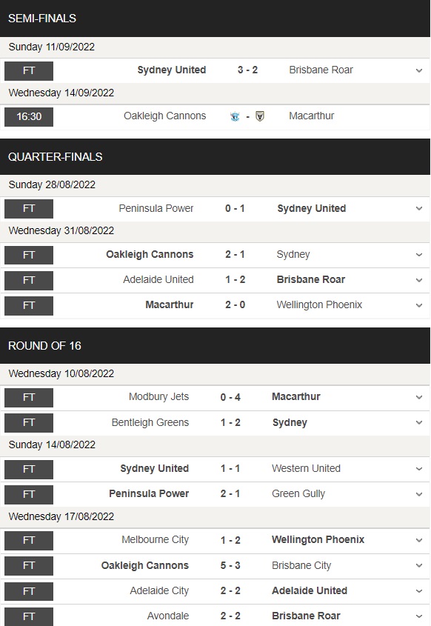Select the FT badge on Sydney United match
The height and width of the screenshot is (626, 431).
(x=28, y=70)
